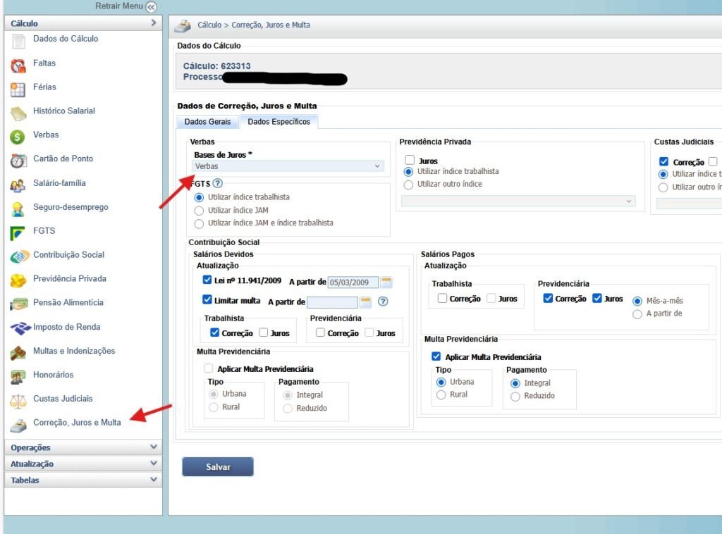Uncheck Lei nº 11.941/2009 checkbox
Viewport: 722px width, 534px height.
tap(207, 280)
